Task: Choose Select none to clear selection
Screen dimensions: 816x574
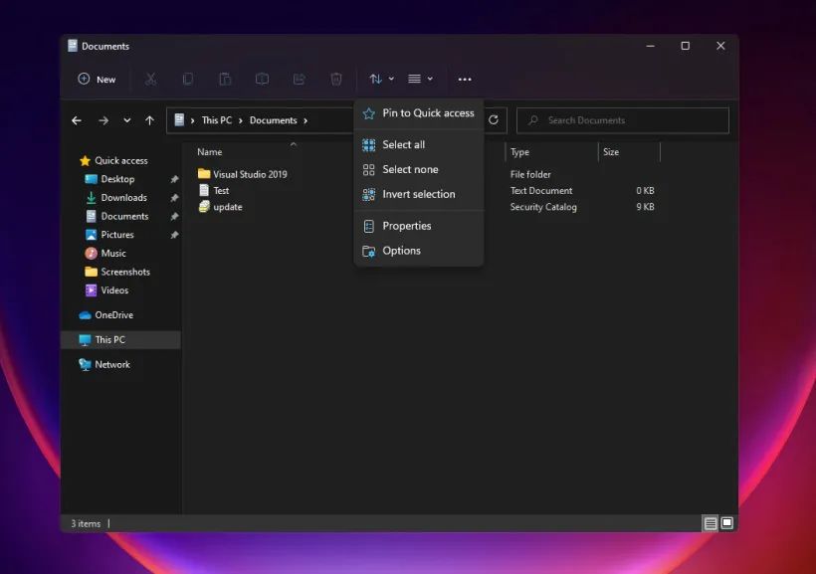Action: (x=410, y=169)
